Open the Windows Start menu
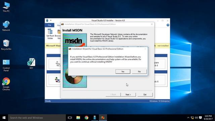The width and height of the screenshot is (215, 121). click(x=4, y=118)
